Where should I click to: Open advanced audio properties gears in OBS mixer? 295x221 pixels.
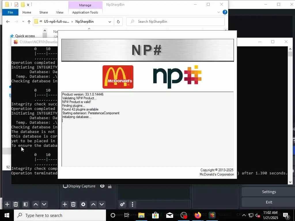[122, 204]
